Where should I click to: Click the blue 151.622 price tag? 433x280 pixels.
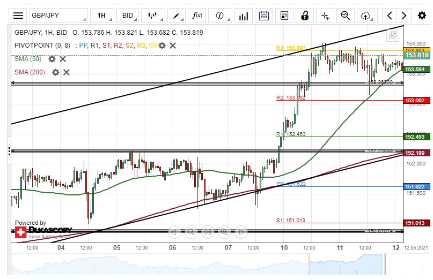point(417,186)
